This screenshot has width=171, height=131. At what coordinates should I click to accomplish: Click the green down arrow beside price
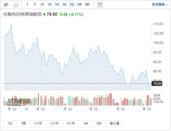click(x=44, y=14)
